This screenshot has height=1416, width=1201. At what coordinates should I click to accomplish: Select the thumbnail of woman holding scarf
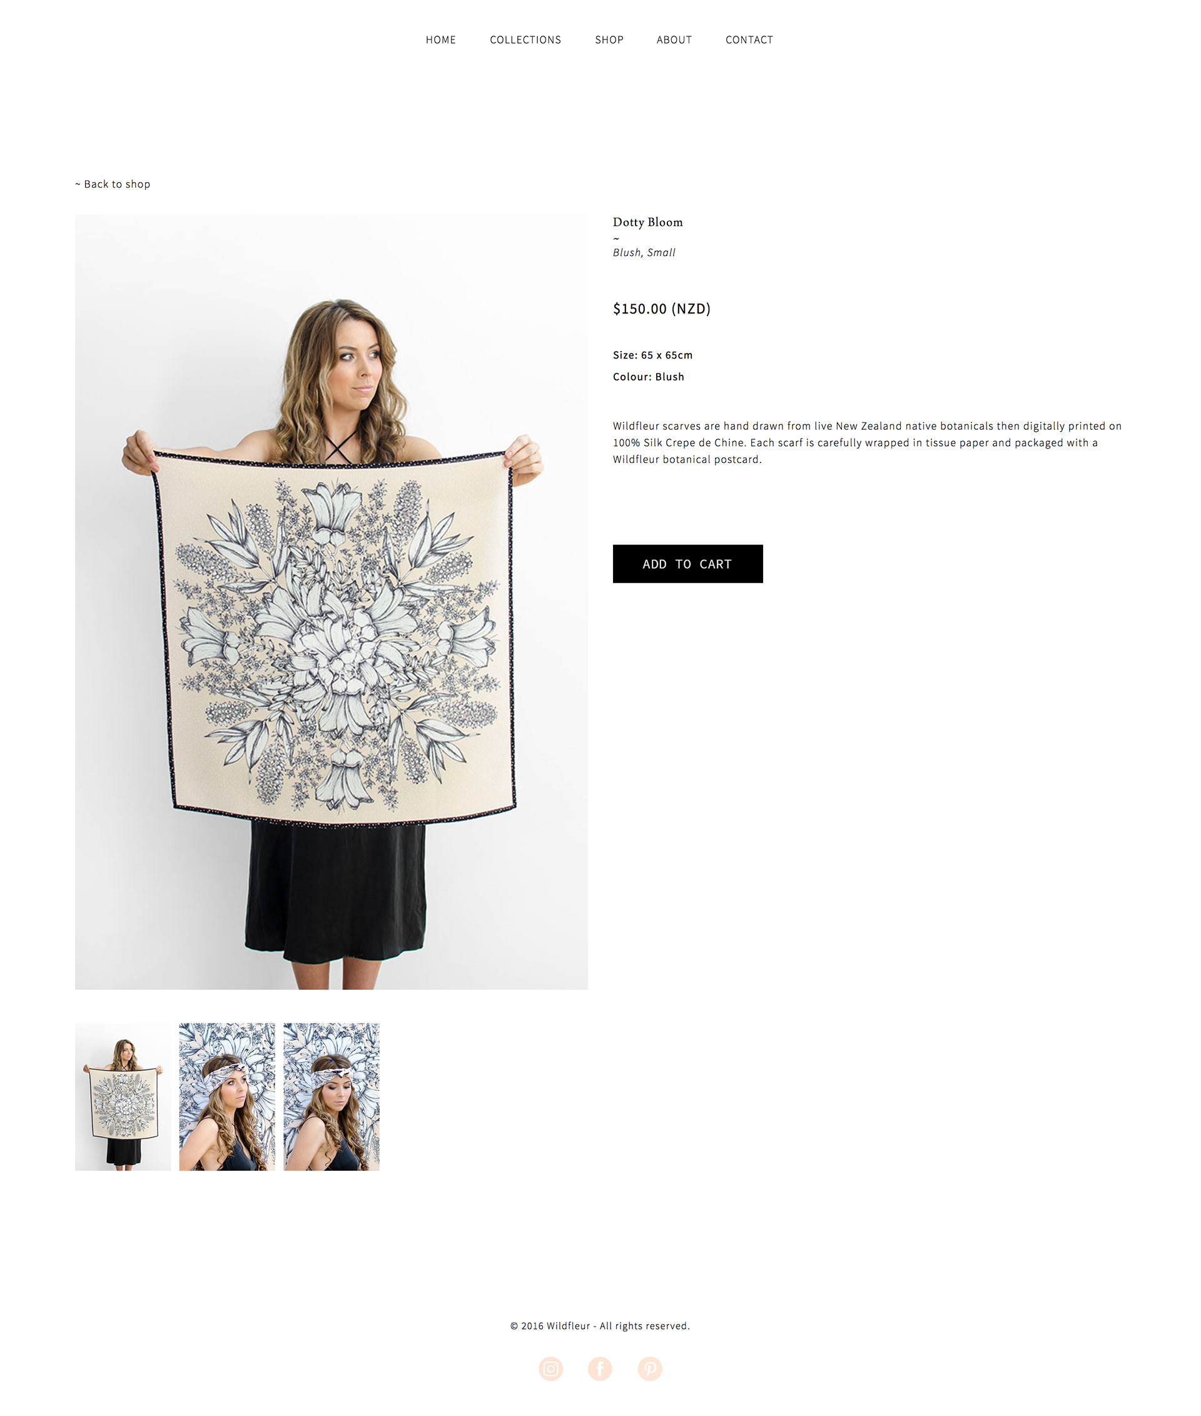coord(123,1096)
